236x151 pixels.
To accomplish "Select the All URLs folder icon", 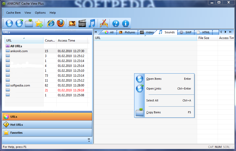I will (8, 46).
